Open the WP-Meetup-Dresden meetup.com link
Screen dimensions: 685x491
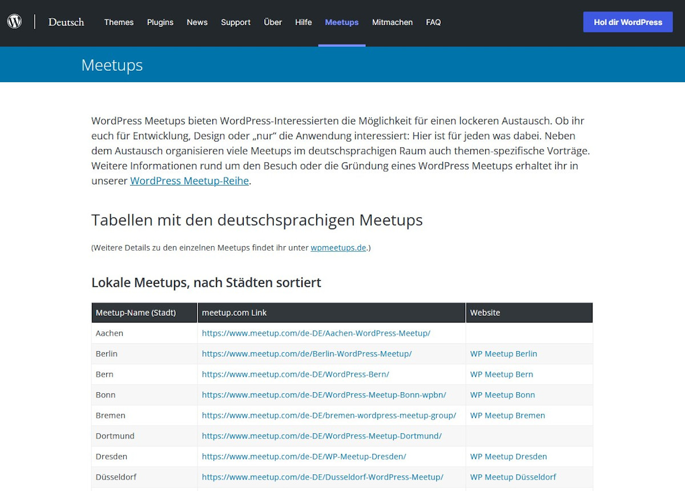[304, 457]
